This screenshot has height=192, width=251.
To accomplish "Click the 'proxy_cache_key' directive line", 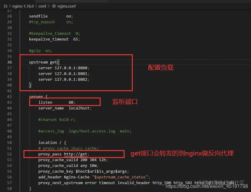I will (x=84, y=171).
